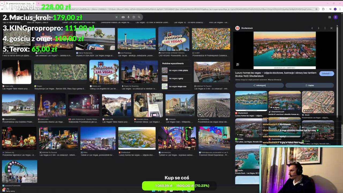Screen dimensions: 343x193
Task: Open the large Shutterstock preview image
Action: [x=285, y=50]
